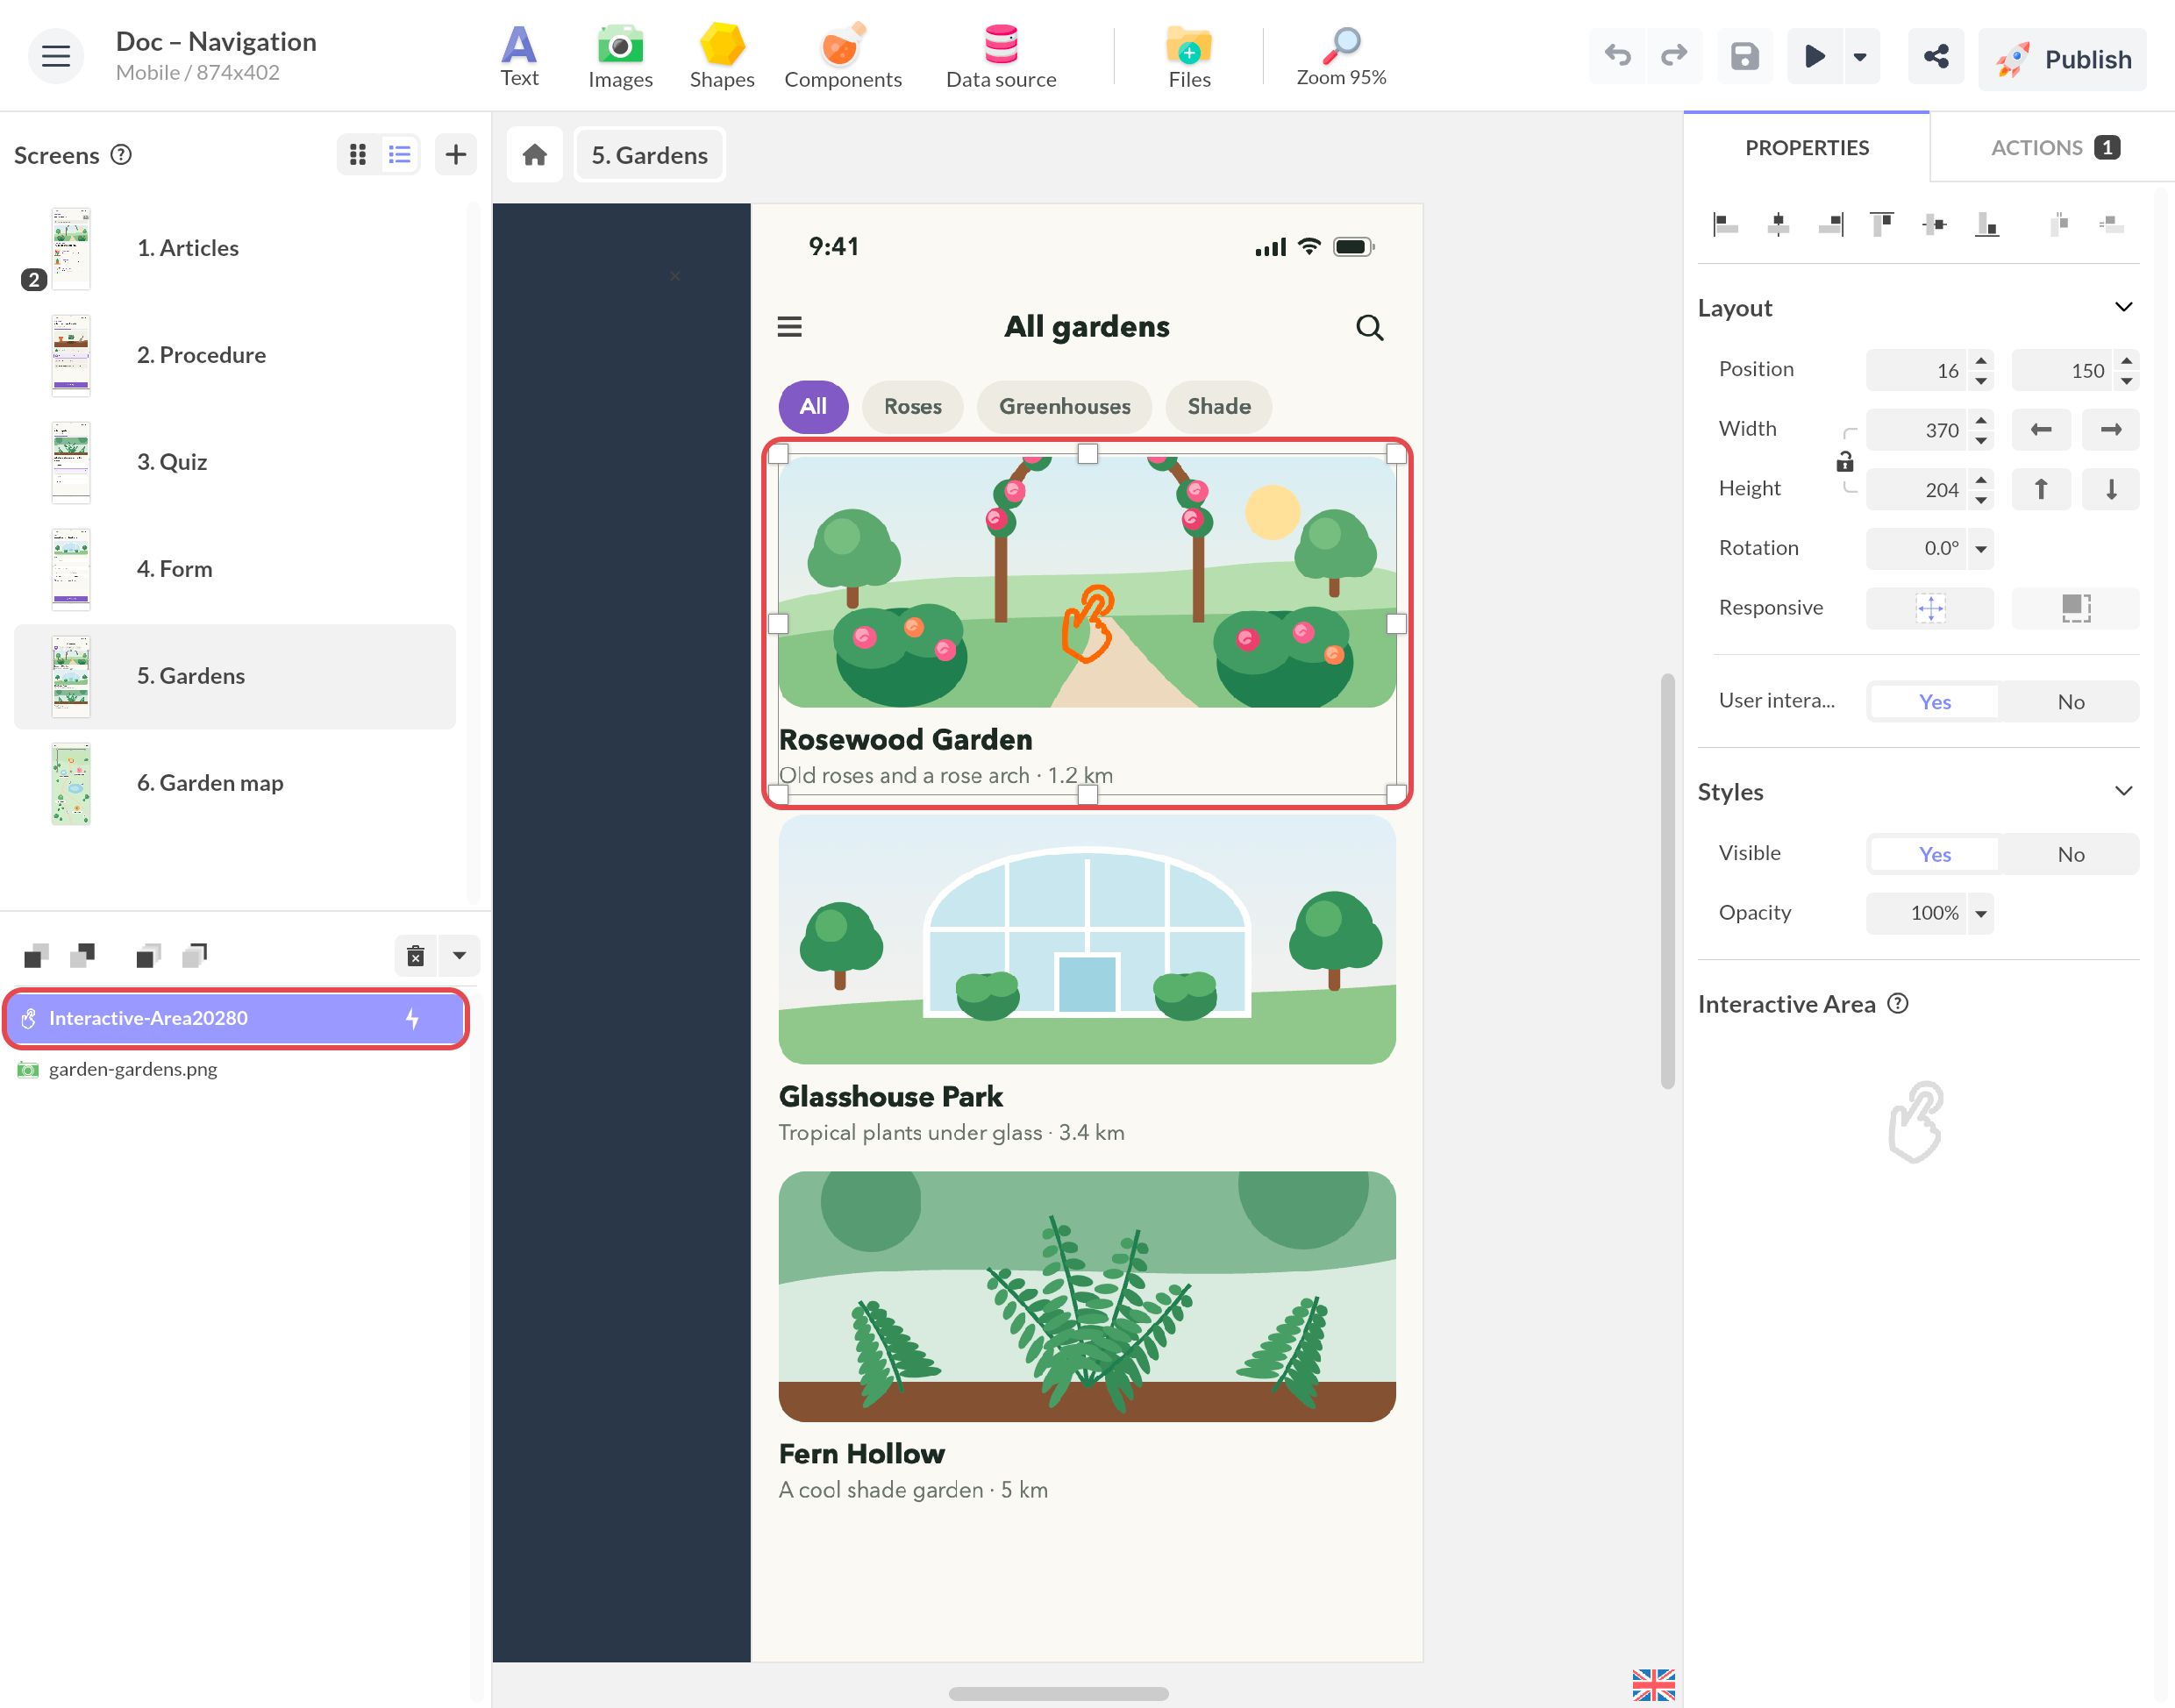Switch screens to grid thumbnail view
The height and width of the screenshot is (1708, 2175).
pos(358,155)
